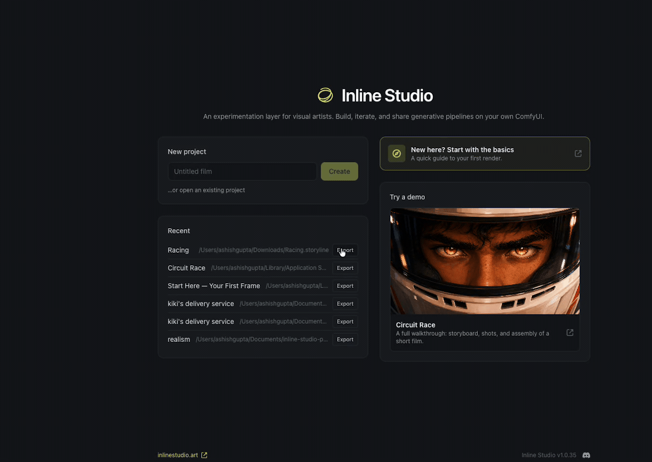Click the "A full walkthrough" demo description
This screenshot has width=652, height=462.
coord(472,337)
